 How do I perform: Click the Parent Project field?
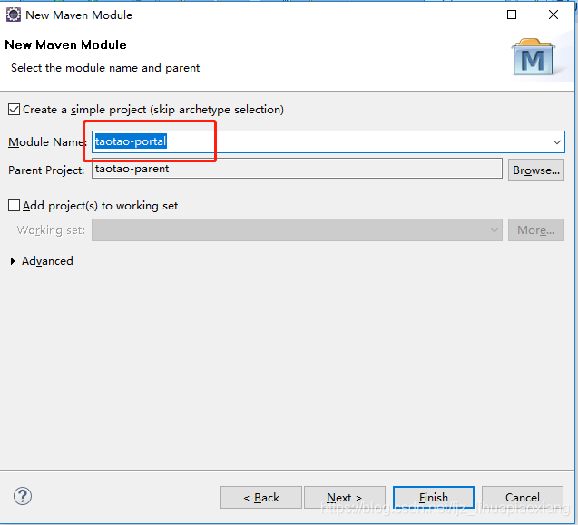coord(297,169)
